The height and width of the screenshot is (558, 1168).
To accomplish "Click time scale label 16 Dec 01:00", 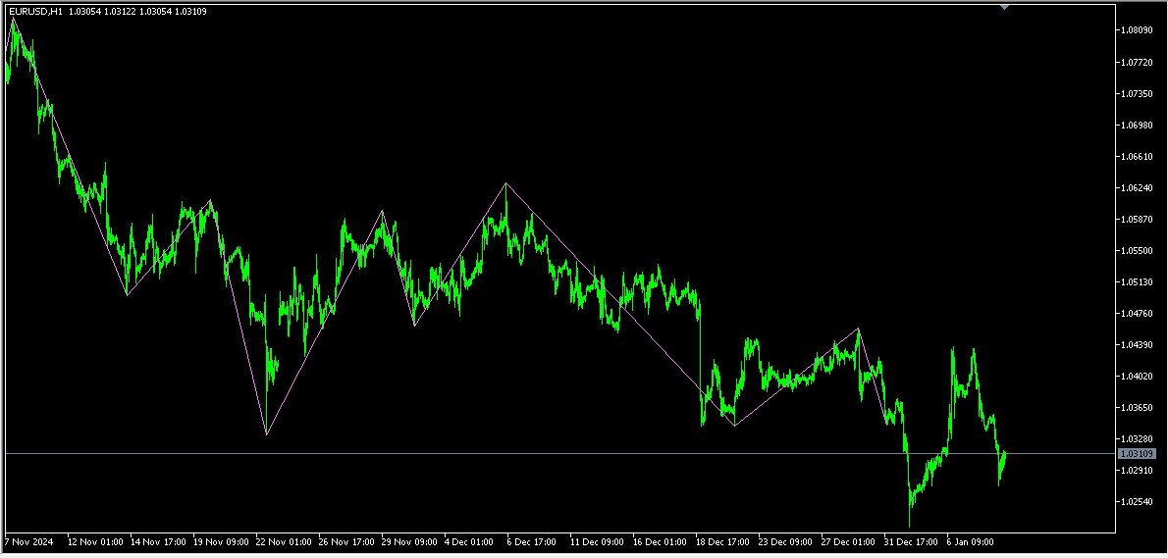I will [x=660, y=541].
